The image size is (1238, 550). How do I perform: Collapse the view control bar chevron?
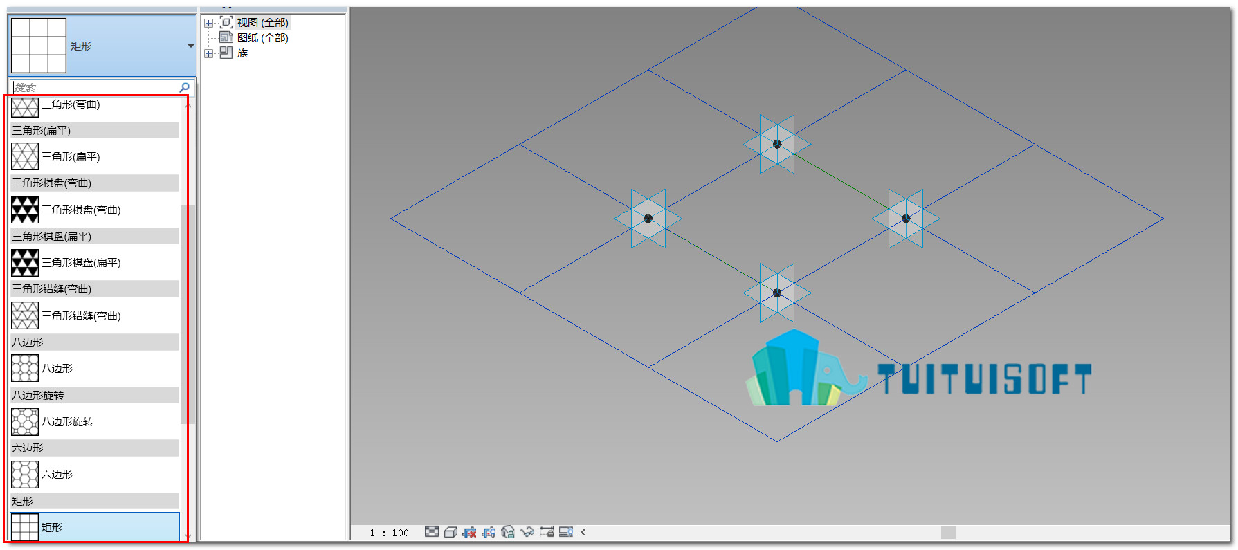[x=583, y=532]
